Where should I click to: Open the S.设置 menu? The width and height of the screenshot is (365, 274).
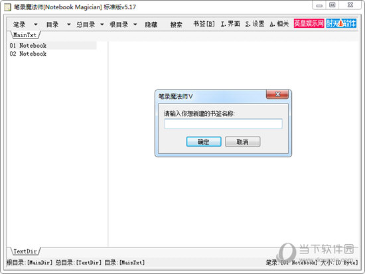tap(255, 24)
